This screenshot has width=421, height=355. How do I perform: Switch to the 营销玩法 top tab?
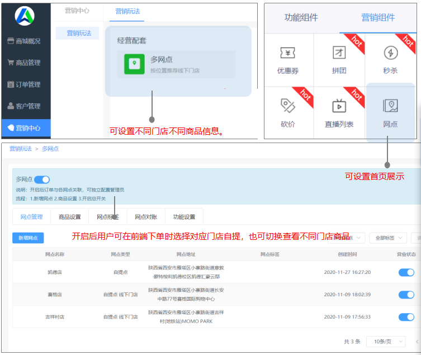click(x=127, y=11)
